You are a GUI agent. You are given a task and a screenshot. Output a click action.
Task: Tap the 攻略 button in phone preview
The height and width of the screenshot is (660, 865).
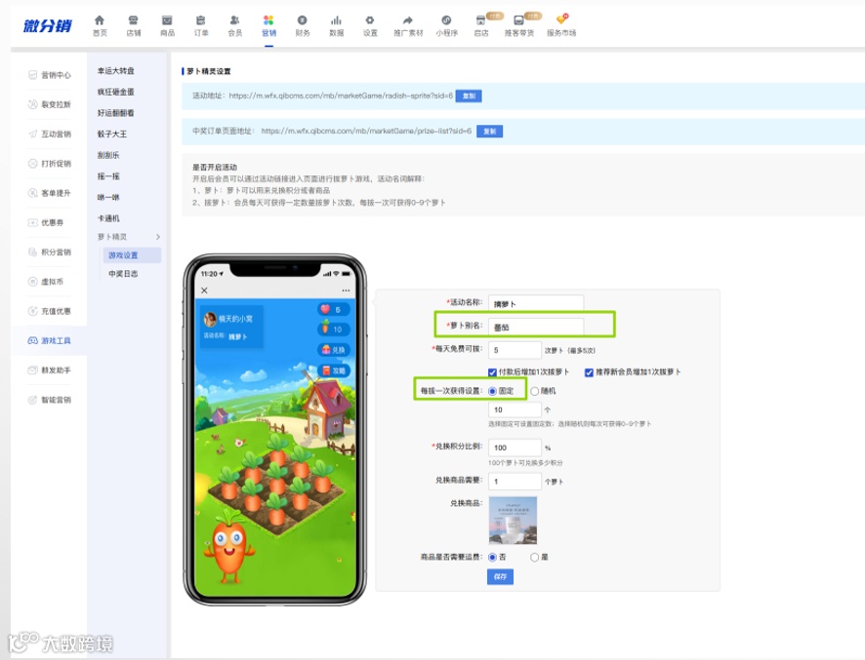click(334, 370)
